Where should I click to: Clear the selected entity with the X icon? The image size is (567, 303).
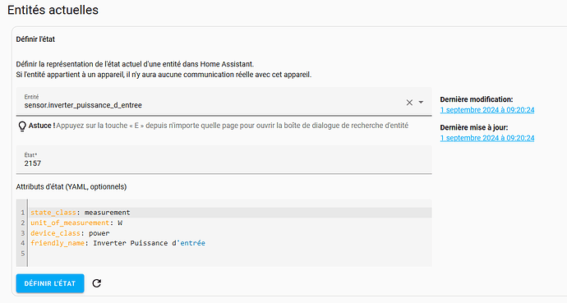pyautogui.click(x=409, y=103)
